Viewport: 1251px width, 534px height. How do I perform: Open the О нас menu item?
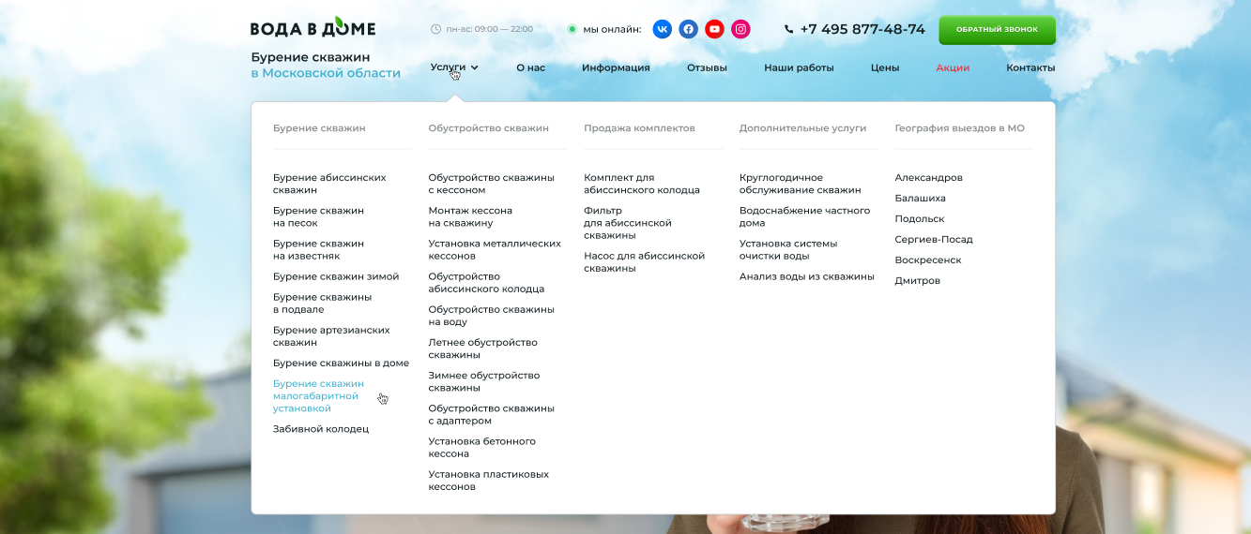[530, 67]
